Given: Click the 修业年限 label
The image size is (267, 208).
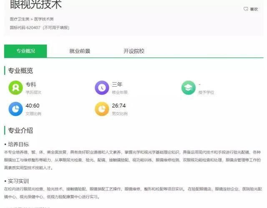Looking at the screenshot, I should tap(120, 93).
